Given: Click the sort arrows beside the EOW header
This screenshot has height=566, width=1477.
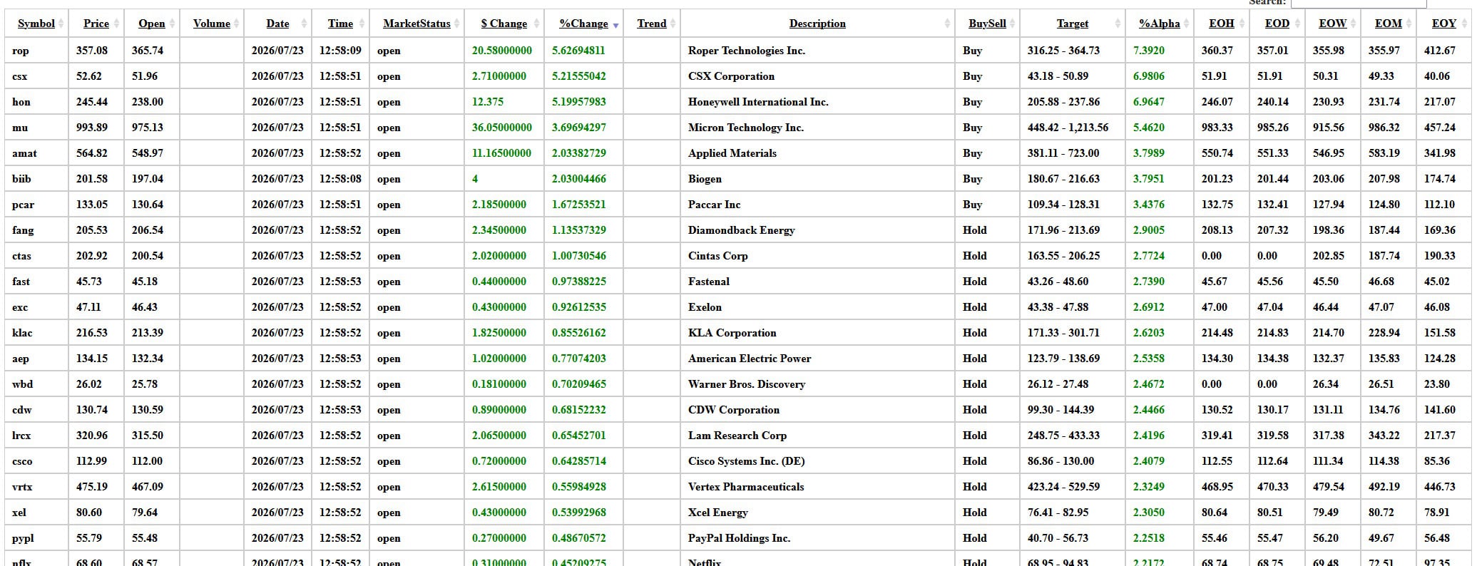Looking at the screenshot, I should click(x=1354, y=24).
